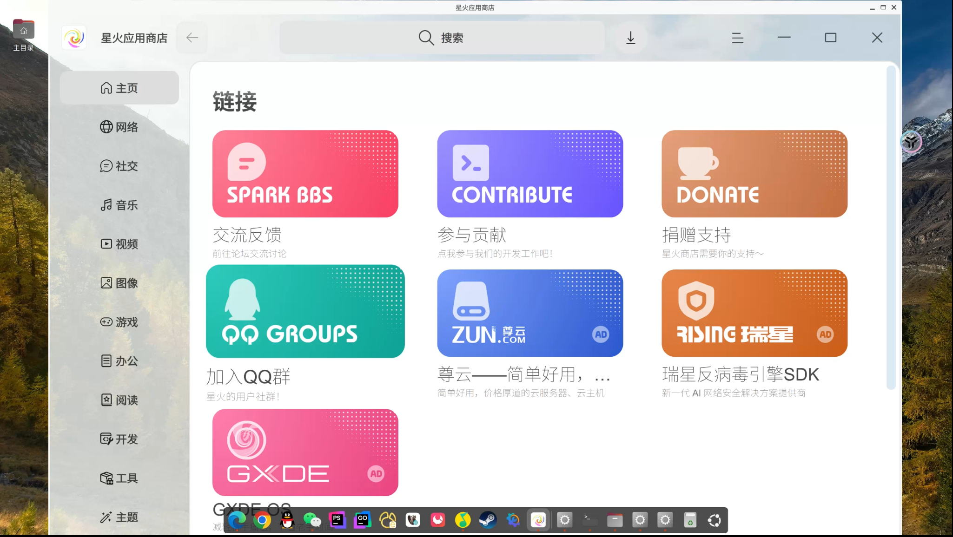The image size is (953, 537).
Task: Open the RISING 瑞星 ad card
Action: [x=754, y=313]
